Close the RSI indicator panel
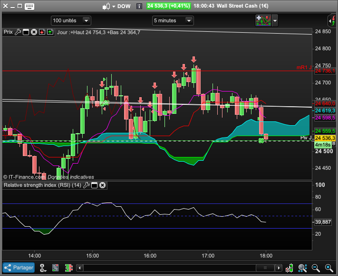 [x=102, y=185]
